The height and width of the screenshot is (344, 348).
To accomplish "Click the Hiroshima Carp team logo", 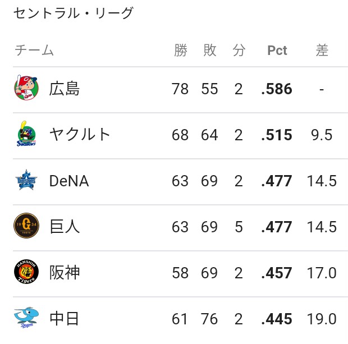I will click(x=26, y=88).
